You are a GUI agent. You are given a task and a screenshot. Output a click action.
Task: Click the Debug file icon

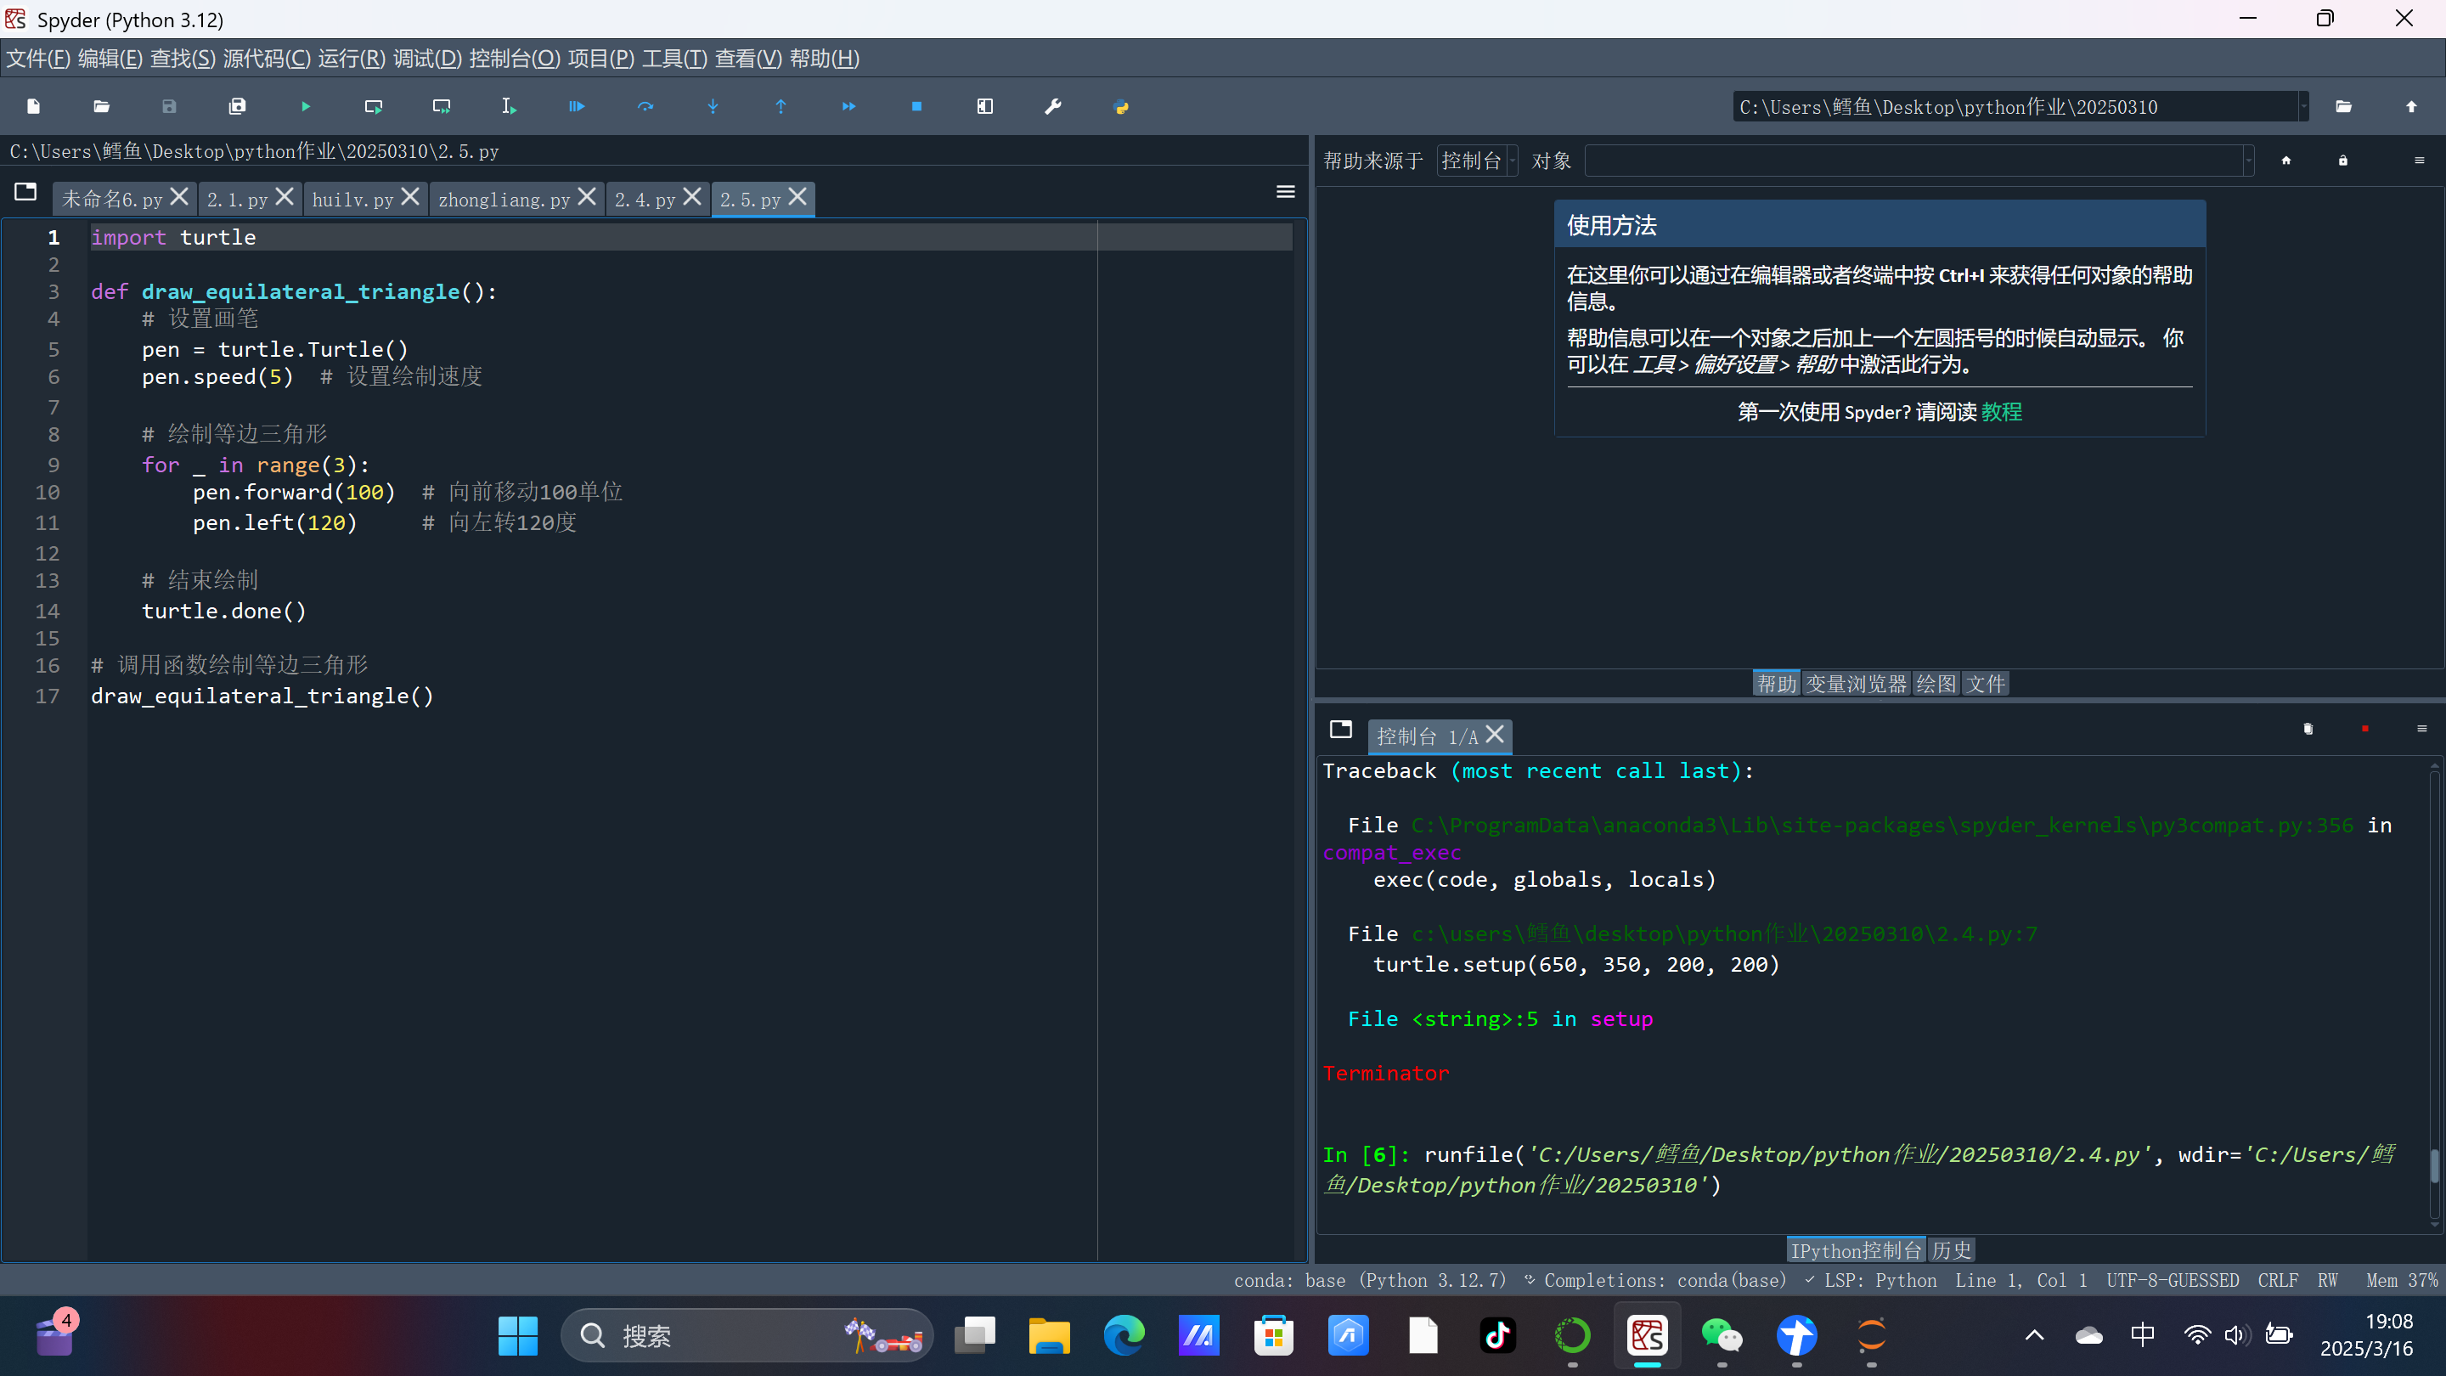578,106
